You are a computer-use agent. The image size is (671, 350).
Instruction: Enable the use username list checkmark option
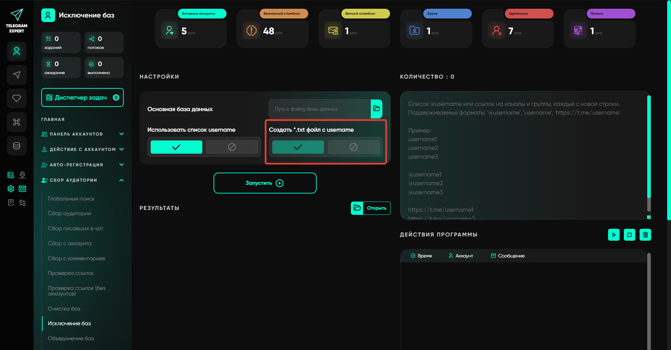tap(176, 147)
